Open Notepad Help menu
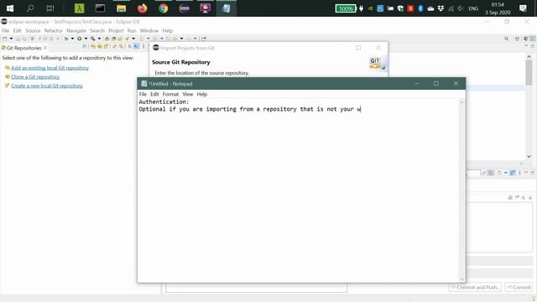The image size is (537, 302). pyautogui.click(x=202, y=94)
